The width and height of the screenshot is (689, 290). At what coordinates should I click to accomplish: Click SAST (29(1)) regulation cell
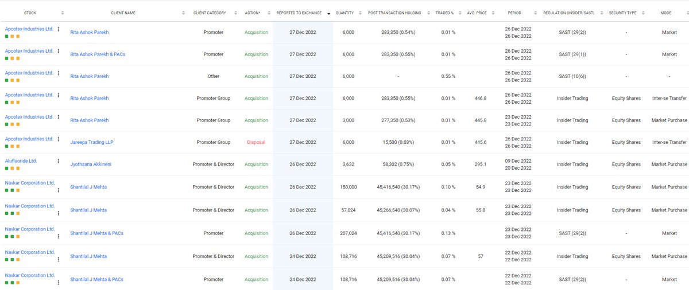click(572, 54)
